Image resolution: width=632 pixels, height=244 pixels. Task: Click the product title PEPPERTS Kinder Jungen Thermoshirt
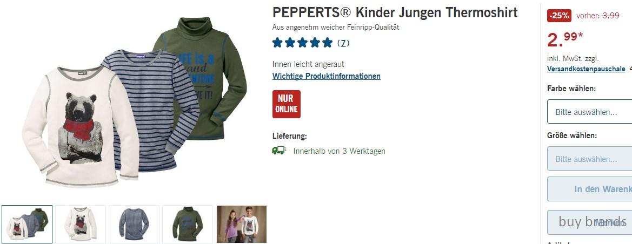coord(395,12)
